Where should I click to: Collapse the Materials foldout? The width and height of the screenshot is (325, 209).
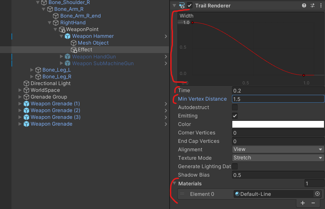[174, 184]
